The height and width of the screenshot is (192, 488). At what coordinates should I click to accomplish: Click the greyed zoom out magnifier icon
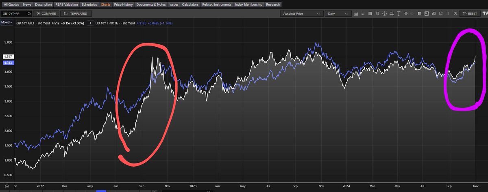(412, 13)
